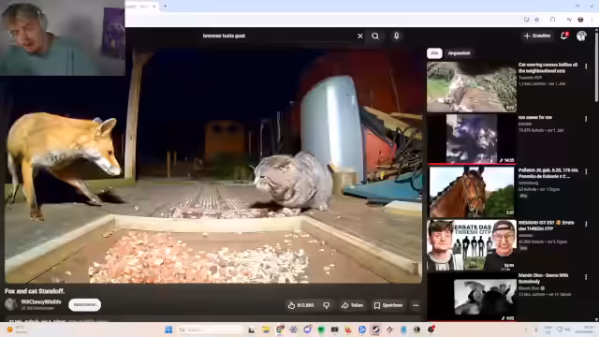Clear the YouTube search box with X
Screen dimensions: 599x337
(x=359, y=36)
